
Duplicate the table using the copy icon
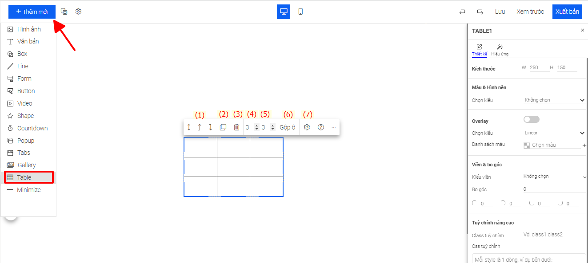pos(223,127)
